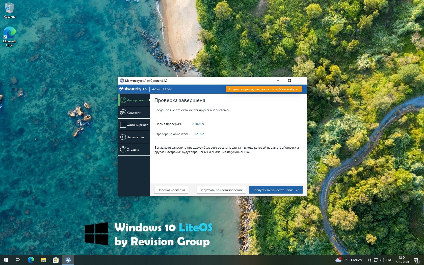Click the orange Malwarebytes protection banner button
The width and height of the screenshot is (424, 265).
[x=264, y=89]
